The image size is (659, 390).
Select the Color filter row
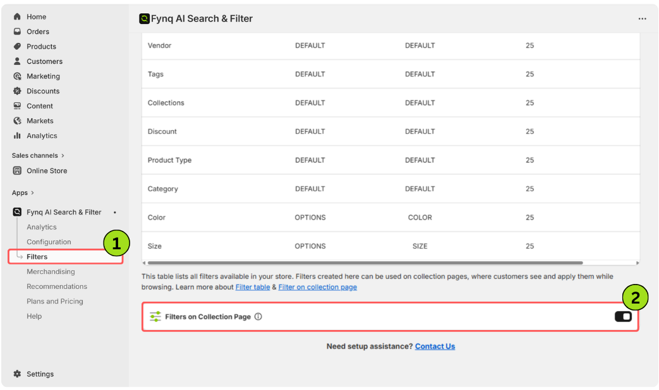pos(390,218)
